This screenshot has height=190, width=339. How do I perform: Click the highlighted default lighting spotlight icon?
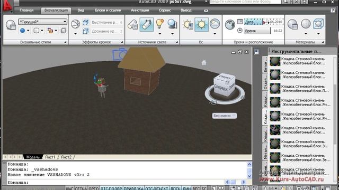[147, 25]
